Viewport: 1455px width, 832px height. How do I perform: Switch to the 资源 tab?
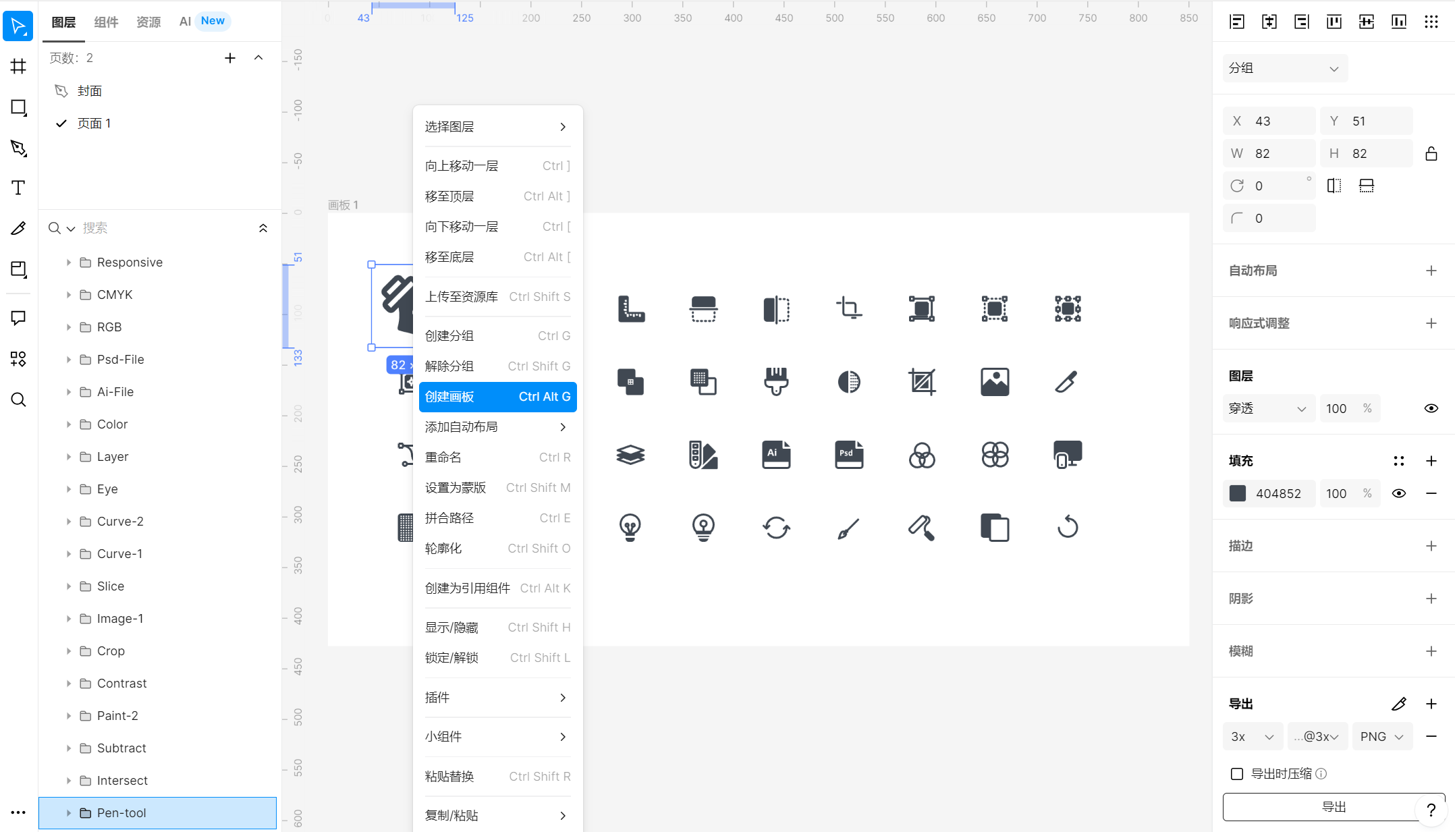click(148, 22)
